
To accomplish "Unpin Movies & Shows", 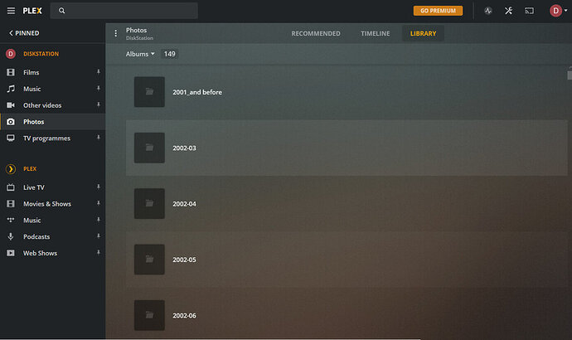I will click(99, 203).
